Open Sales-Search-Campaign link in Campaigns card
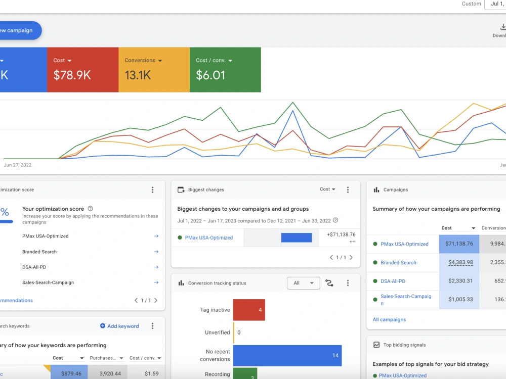The image size is (506, 379). pyautogui.click(x=406, y=299)
